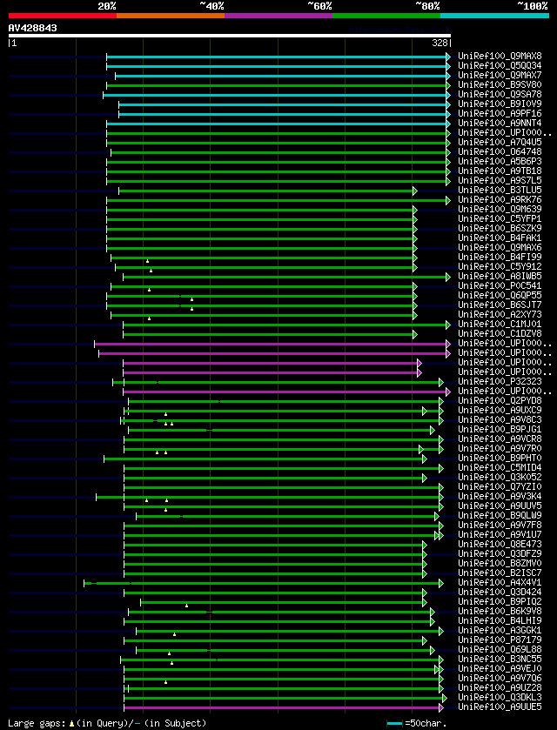This screenshot has width=557, height=730.
Task: Select the UniRef100_O64748 label
Action: point(500,151)
